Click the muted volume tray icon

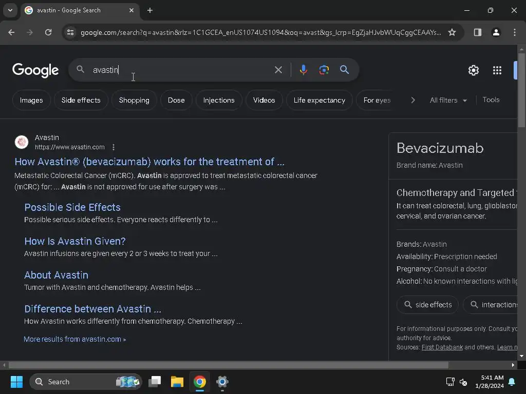[x=463, y=382]
